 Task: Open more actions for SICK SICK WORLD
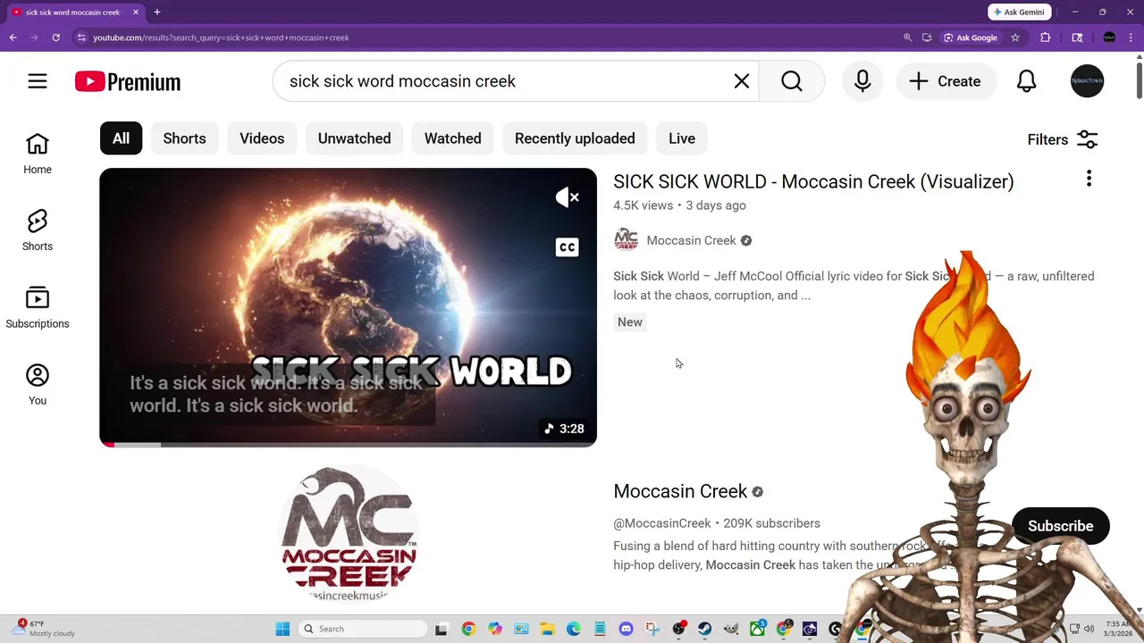coord(1089,179)
